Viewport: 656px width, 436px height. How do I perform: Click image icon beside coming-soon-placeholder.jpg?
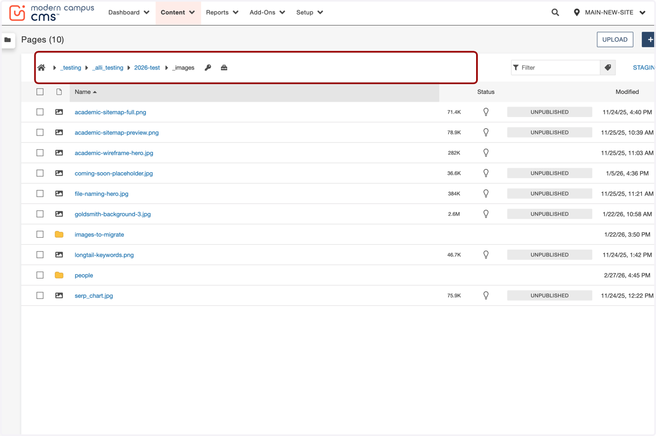(59, 173)
